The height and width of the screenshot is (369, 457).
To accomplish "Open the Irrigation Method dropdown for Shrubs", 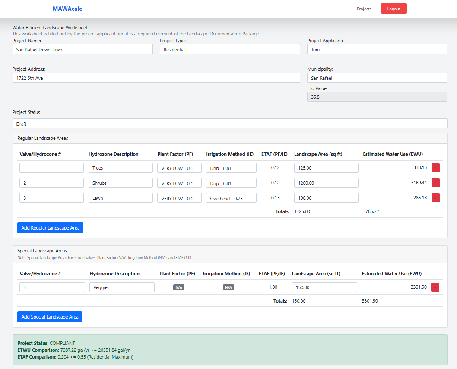I will click(231, 183).
